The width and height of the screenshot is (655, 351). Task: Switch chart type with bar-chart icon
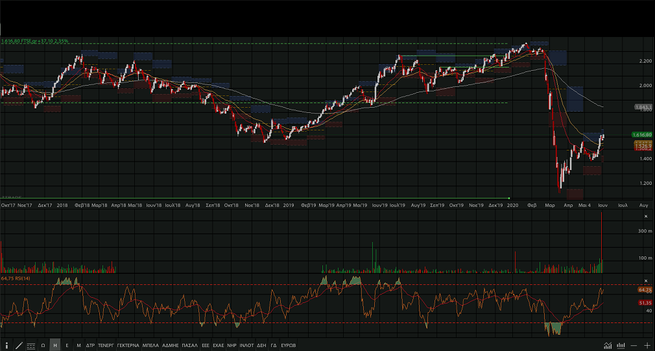(x=621, y=345)
